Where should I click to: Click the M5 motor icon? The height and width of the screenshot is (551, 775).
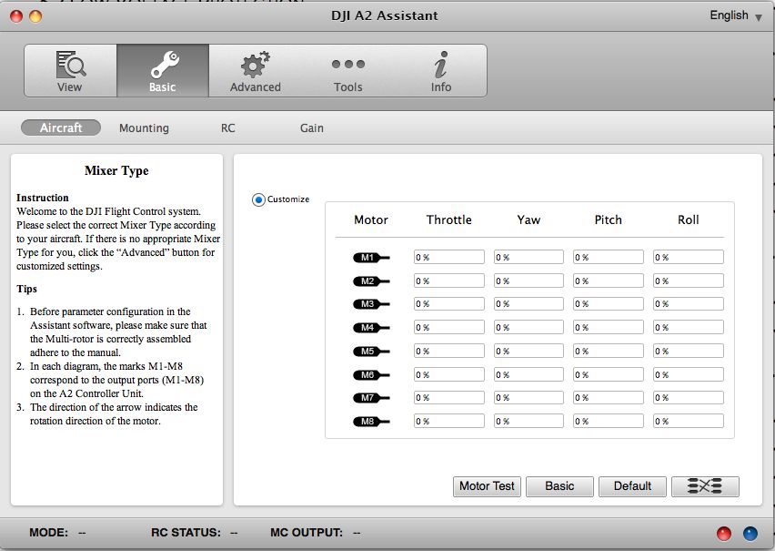371,352
